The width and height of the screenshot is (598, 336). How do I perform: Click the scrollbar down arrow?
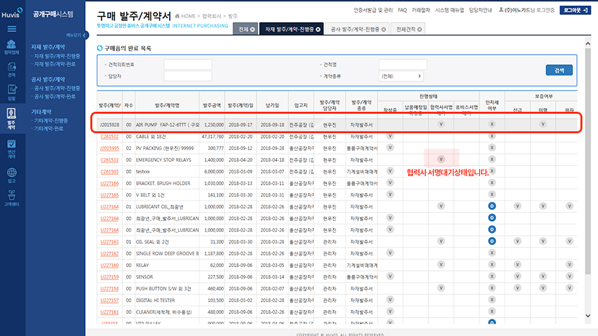point(588,315)
